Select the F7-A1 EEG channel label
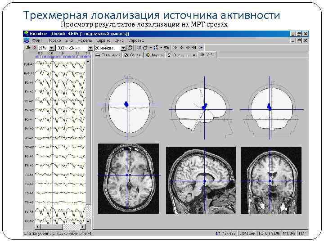This screenshot has width=324, height=243. (x=29, y=157)
